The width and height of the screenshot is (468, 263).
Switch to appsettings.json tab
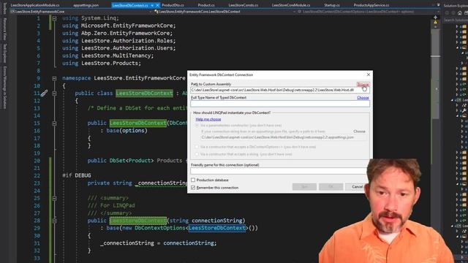coord(86,5)
